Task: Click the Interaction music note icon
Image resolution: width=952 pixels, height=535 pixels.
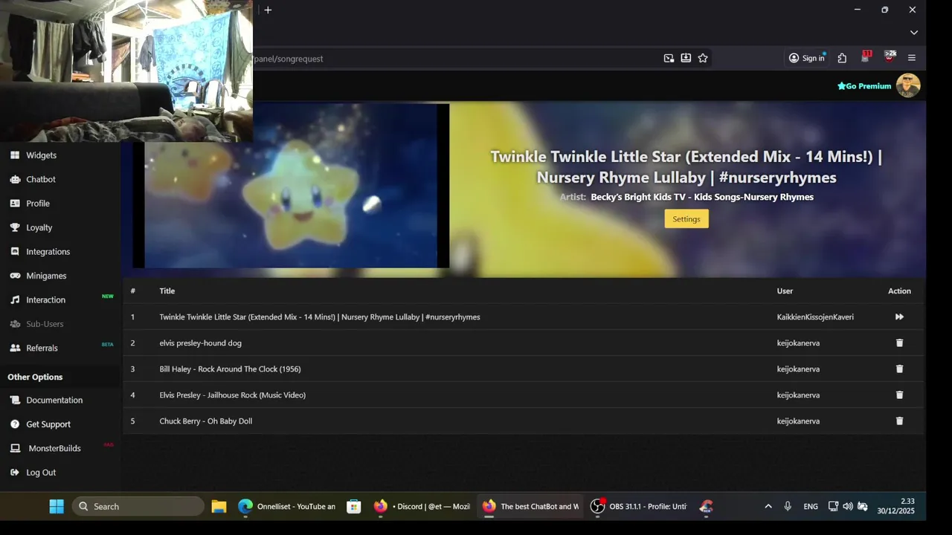Action: point(15,300)
